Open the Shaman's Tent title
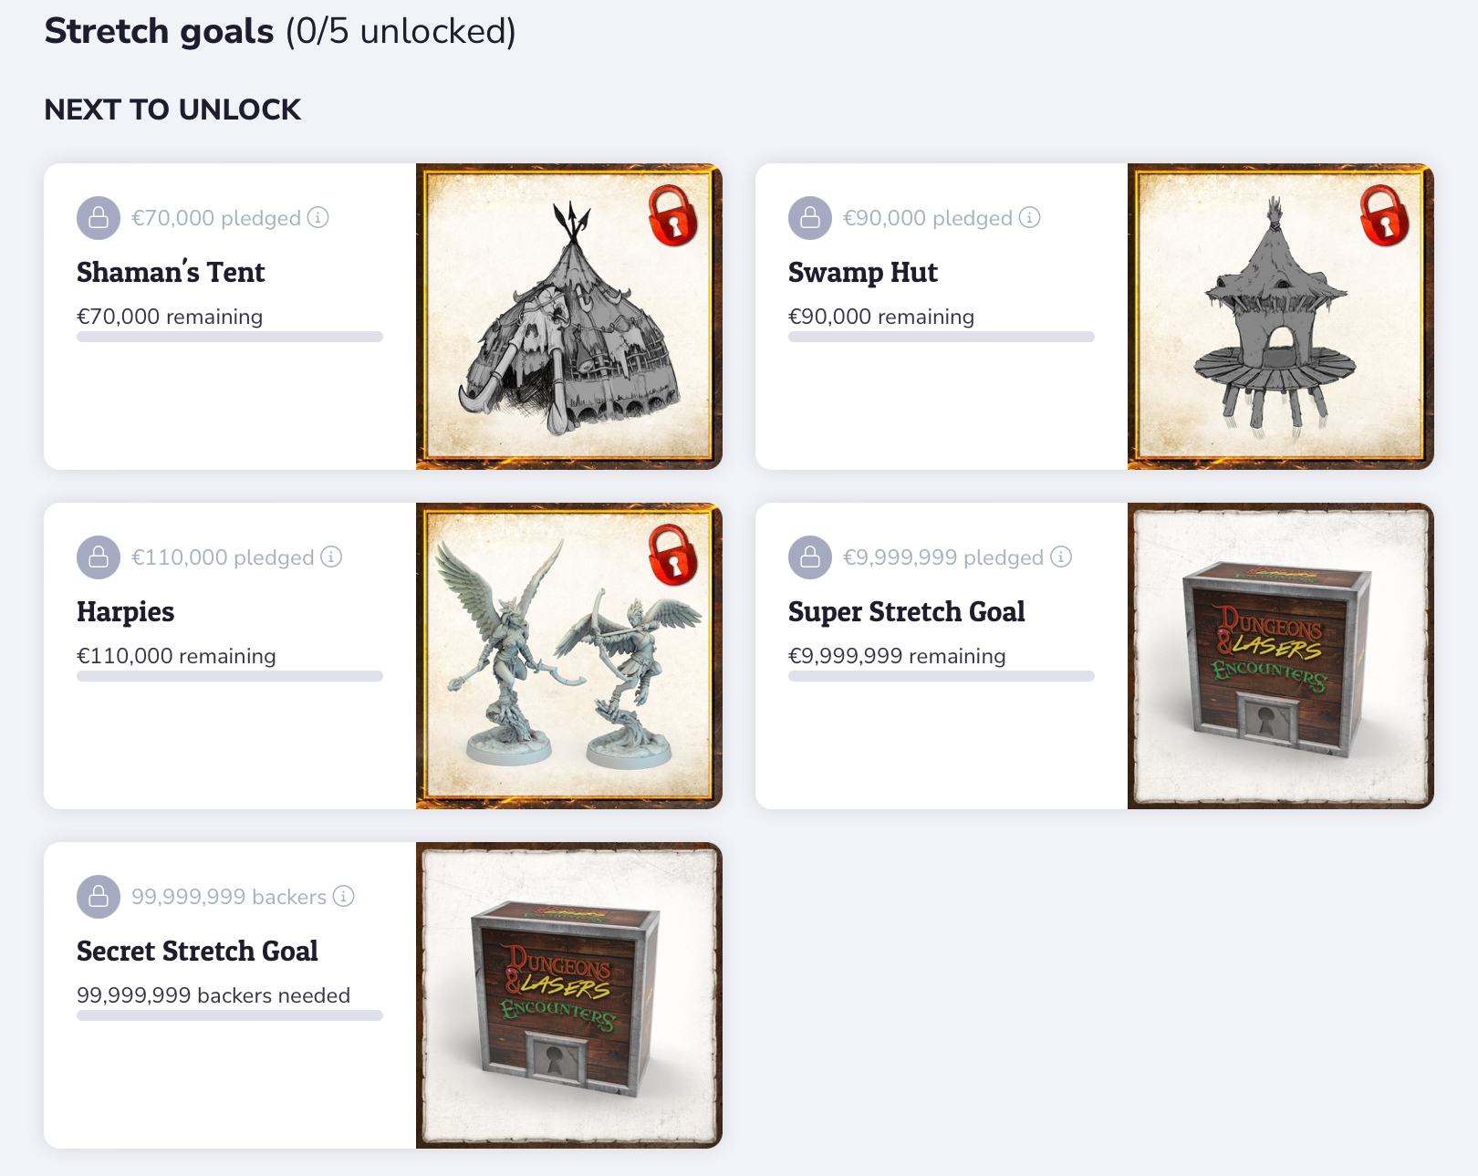Viewport: 1478px width, 1176px height. point(171,272)
